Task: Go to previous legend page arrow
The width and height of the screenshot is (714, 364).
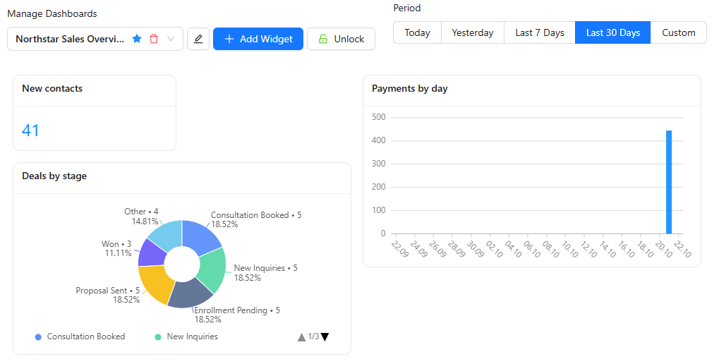Action: coord(301,337)
